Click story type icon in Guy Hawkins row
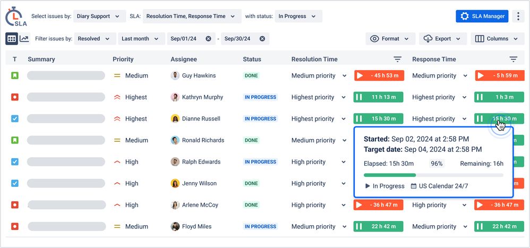Image resolution: width=530 pixels, height=248 pixels. pos(14,76)
